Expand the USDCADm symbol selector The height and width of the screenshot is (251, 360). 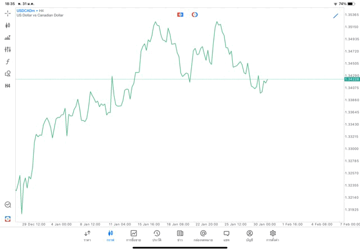coord(26,11)
